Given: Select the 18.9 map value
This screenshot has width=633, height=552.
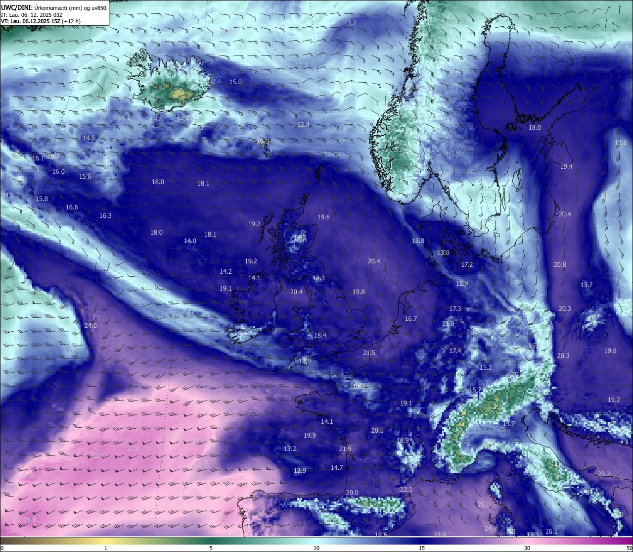Looking at the screenshot, I should click(403, 441).
